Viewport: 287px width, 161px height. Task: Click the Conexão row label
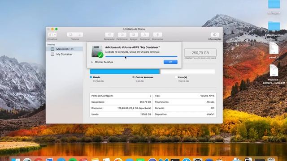click(x=160, y=108)
